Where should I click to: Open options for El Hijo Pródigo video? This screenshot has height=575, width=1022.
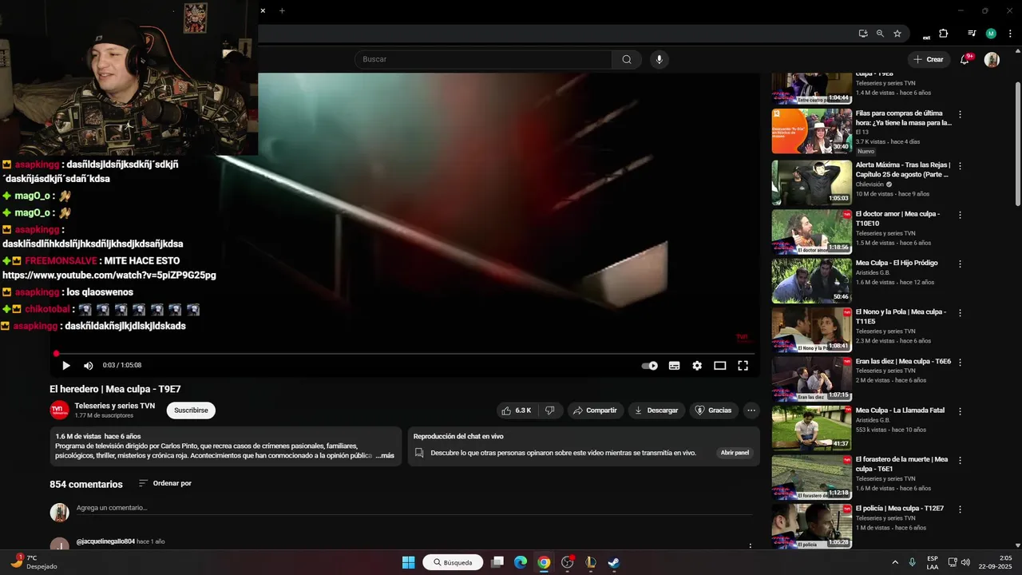pyautogui.click(x=960, y=264)
